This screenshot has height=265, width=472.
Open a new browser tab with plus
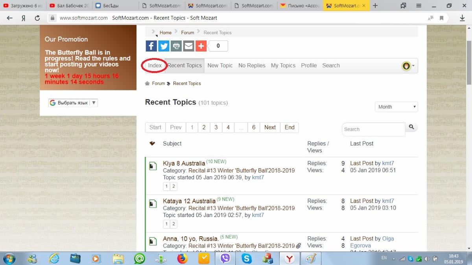(375, 6)
